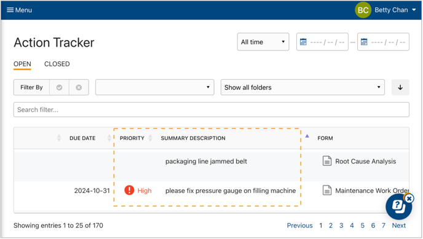Go to page 1
423x239 pixels.
click(x=321, y=225)
